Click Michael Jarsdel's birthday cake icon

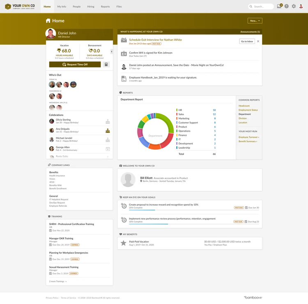(108, 140)
